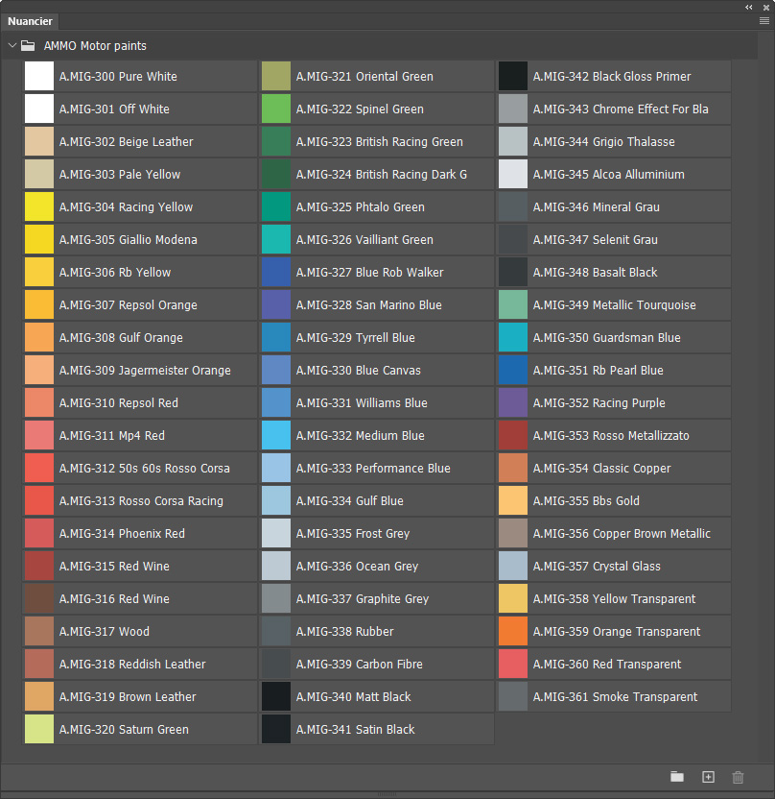Select the A.MIG-355 Bbs Gold swatch

pos(513,500)
